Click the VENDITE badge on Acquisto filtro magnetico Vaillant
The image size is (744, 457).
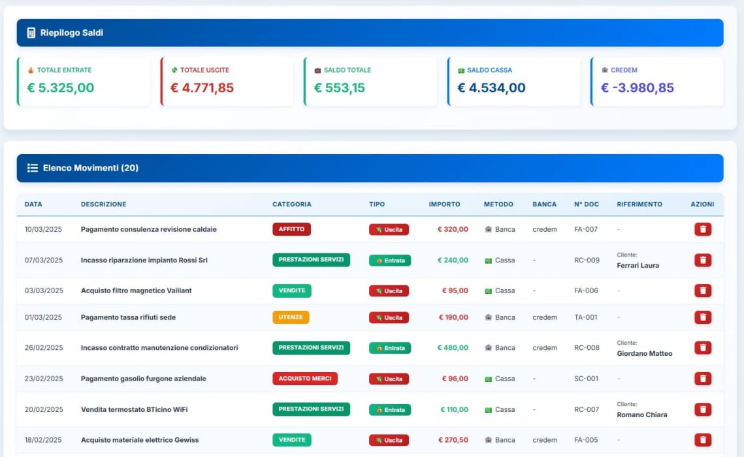tap(291, 291)
